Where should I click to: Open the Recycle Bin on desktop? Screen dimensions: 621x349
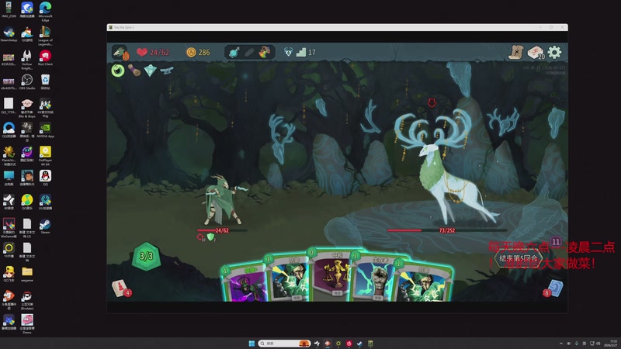45,82
